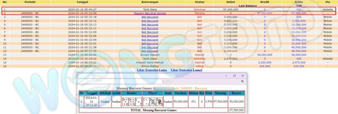
Task: Click the Keterangan column header
Action: coord(150,2)
